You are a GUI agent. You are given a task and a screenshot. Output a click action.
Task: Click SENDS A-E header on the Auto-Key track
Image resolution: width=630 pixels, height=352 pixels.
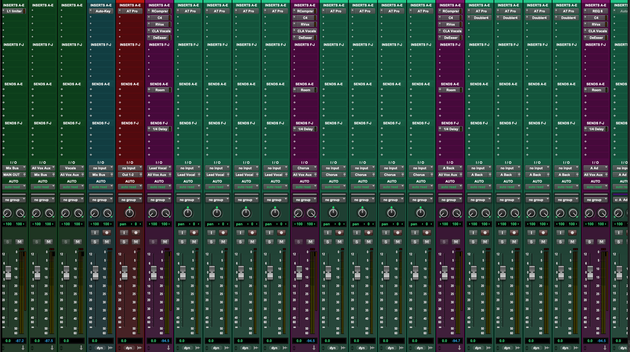pos(101,84)
